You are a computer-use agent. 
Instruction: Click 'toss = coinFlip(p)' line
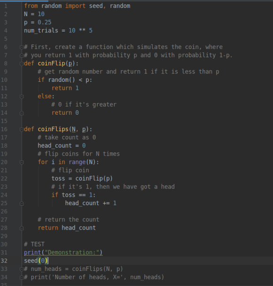(x=82, y=179)
